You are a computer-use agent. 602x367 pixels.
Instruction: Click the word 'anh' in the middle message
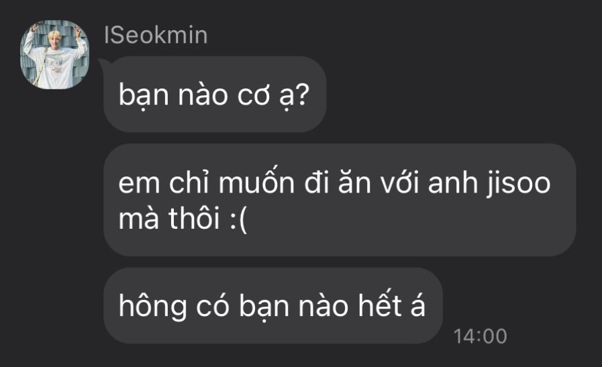coord(452,182)
